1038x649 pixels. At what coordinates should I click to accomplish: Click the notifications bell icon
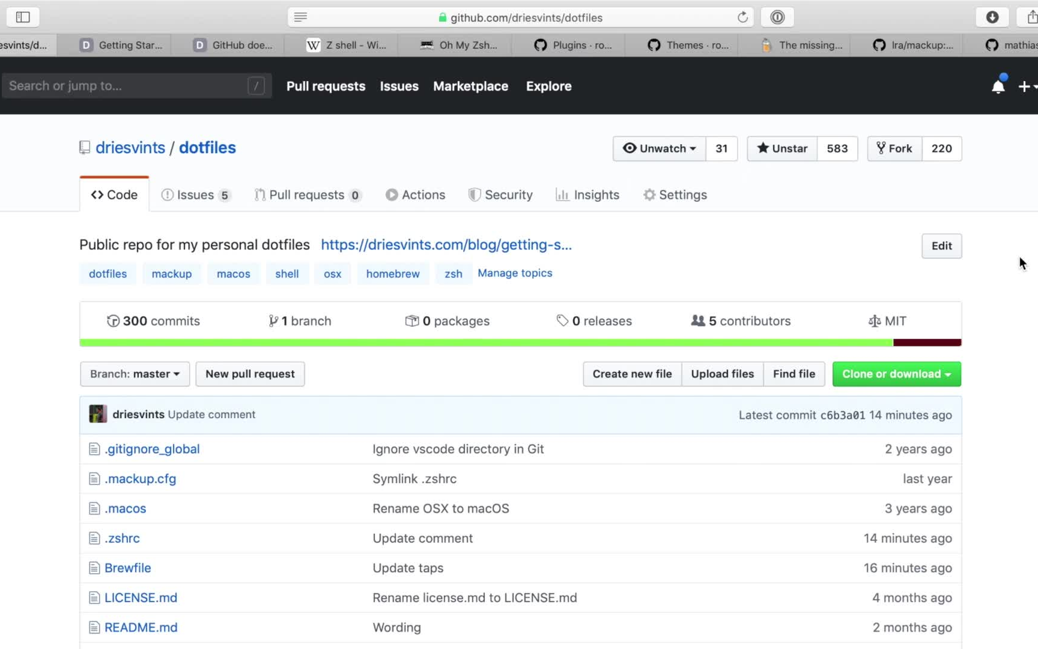coord(998,87)
